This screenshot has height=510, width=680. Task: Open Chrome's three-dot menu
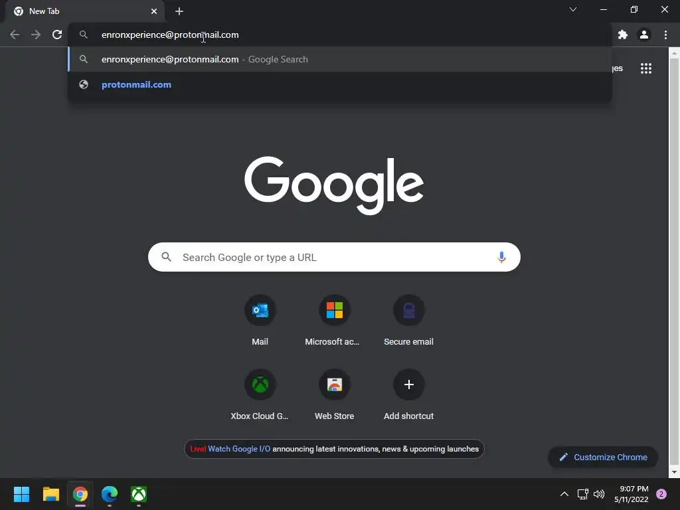[x=665, y=35]
